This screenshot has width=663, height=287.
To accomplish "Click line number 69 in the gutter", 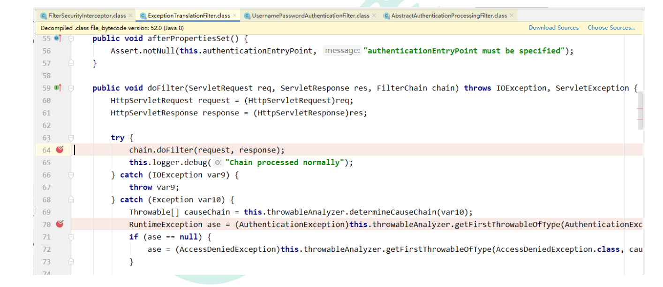I will [46, 212].
